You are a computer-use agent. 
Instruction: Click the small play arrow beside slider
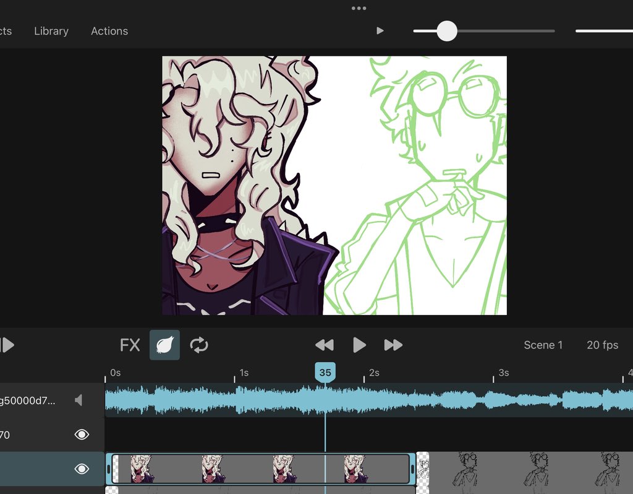pyautogui.click(x=380, y=31)
